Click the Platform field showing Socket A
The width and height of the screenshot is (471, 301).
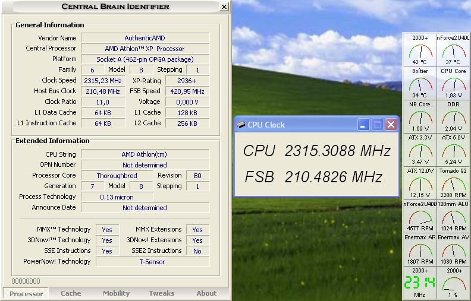pos(145,59)
